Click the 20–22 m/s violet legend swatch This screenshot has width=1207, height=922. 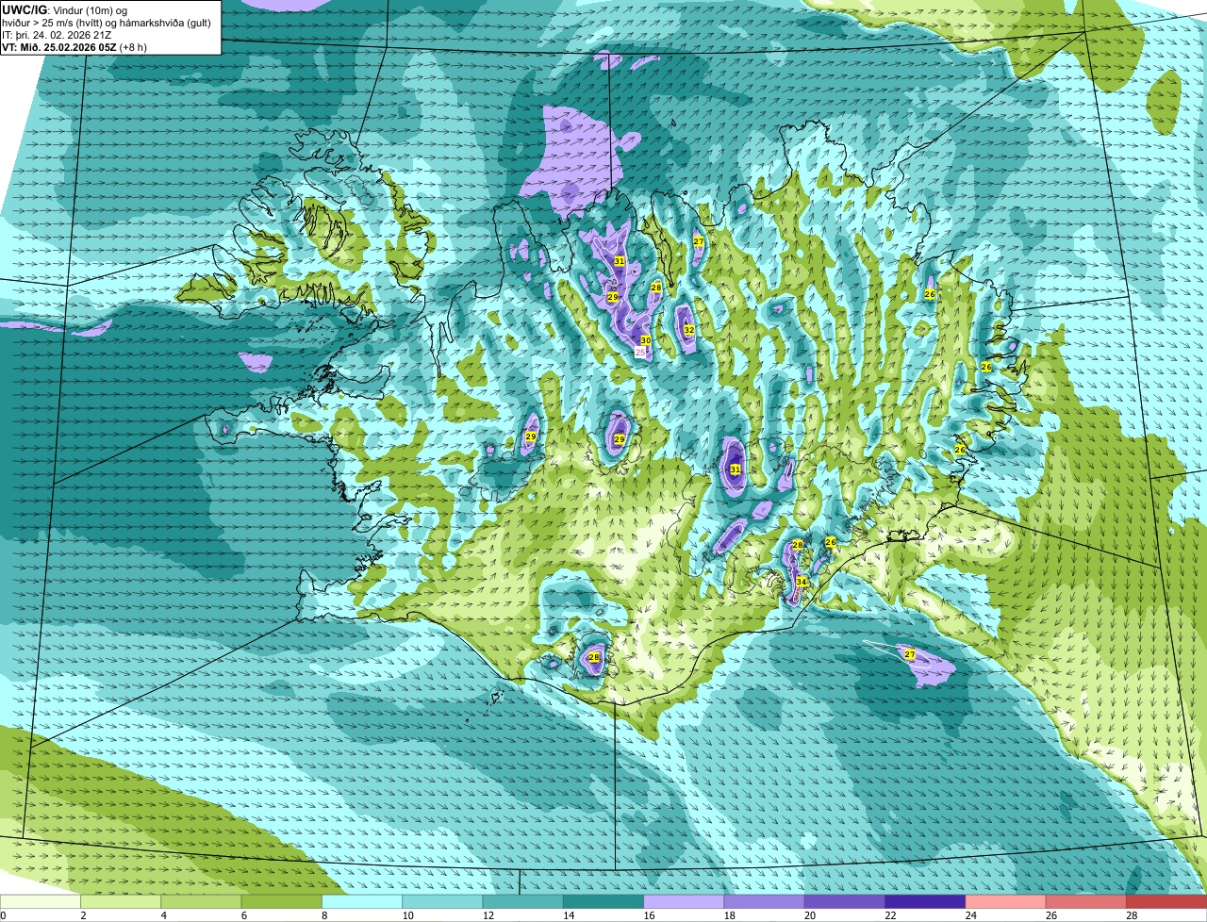coord(845,901)
